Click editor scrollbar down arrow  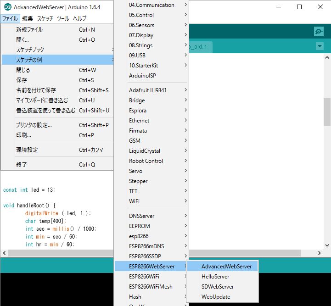click(x=327, y=245)
